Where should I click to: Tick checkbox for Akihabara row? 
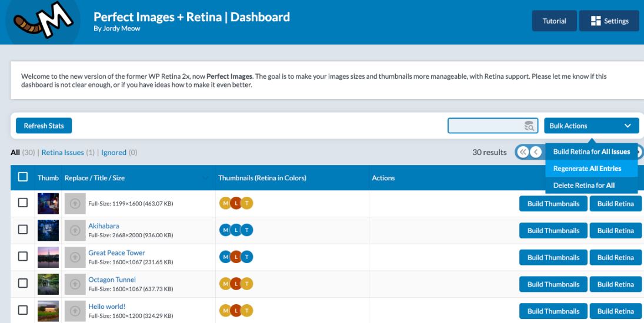(23, 230)
